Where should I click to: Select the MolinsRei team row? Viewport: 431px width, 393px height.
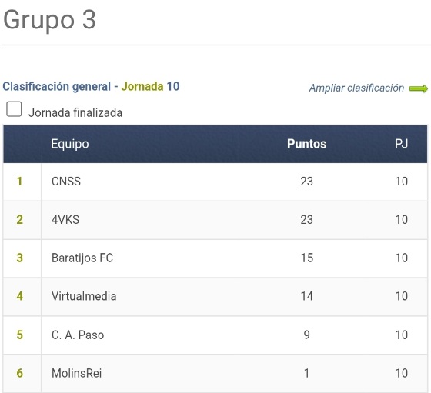215,374
